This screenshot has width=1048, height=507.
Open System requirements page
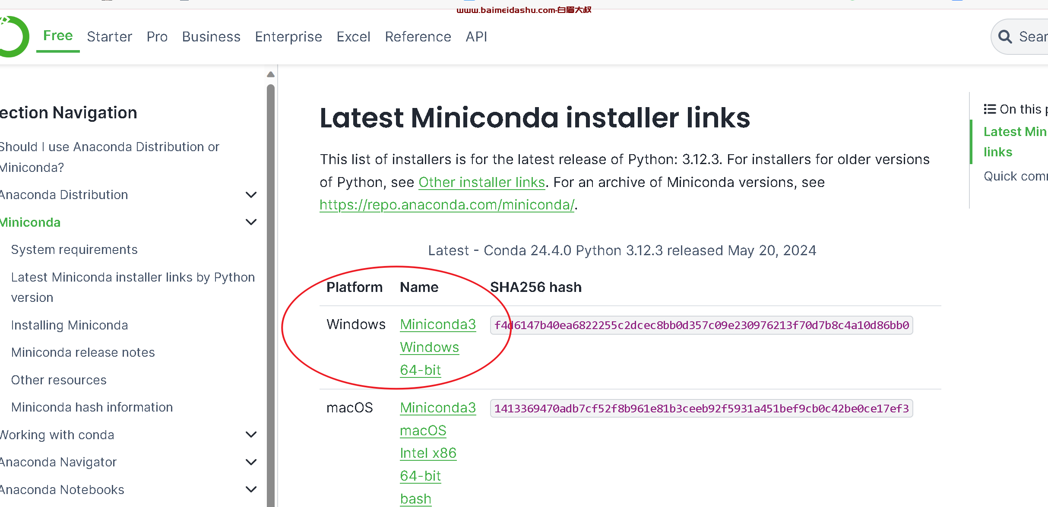click(74, 250)
